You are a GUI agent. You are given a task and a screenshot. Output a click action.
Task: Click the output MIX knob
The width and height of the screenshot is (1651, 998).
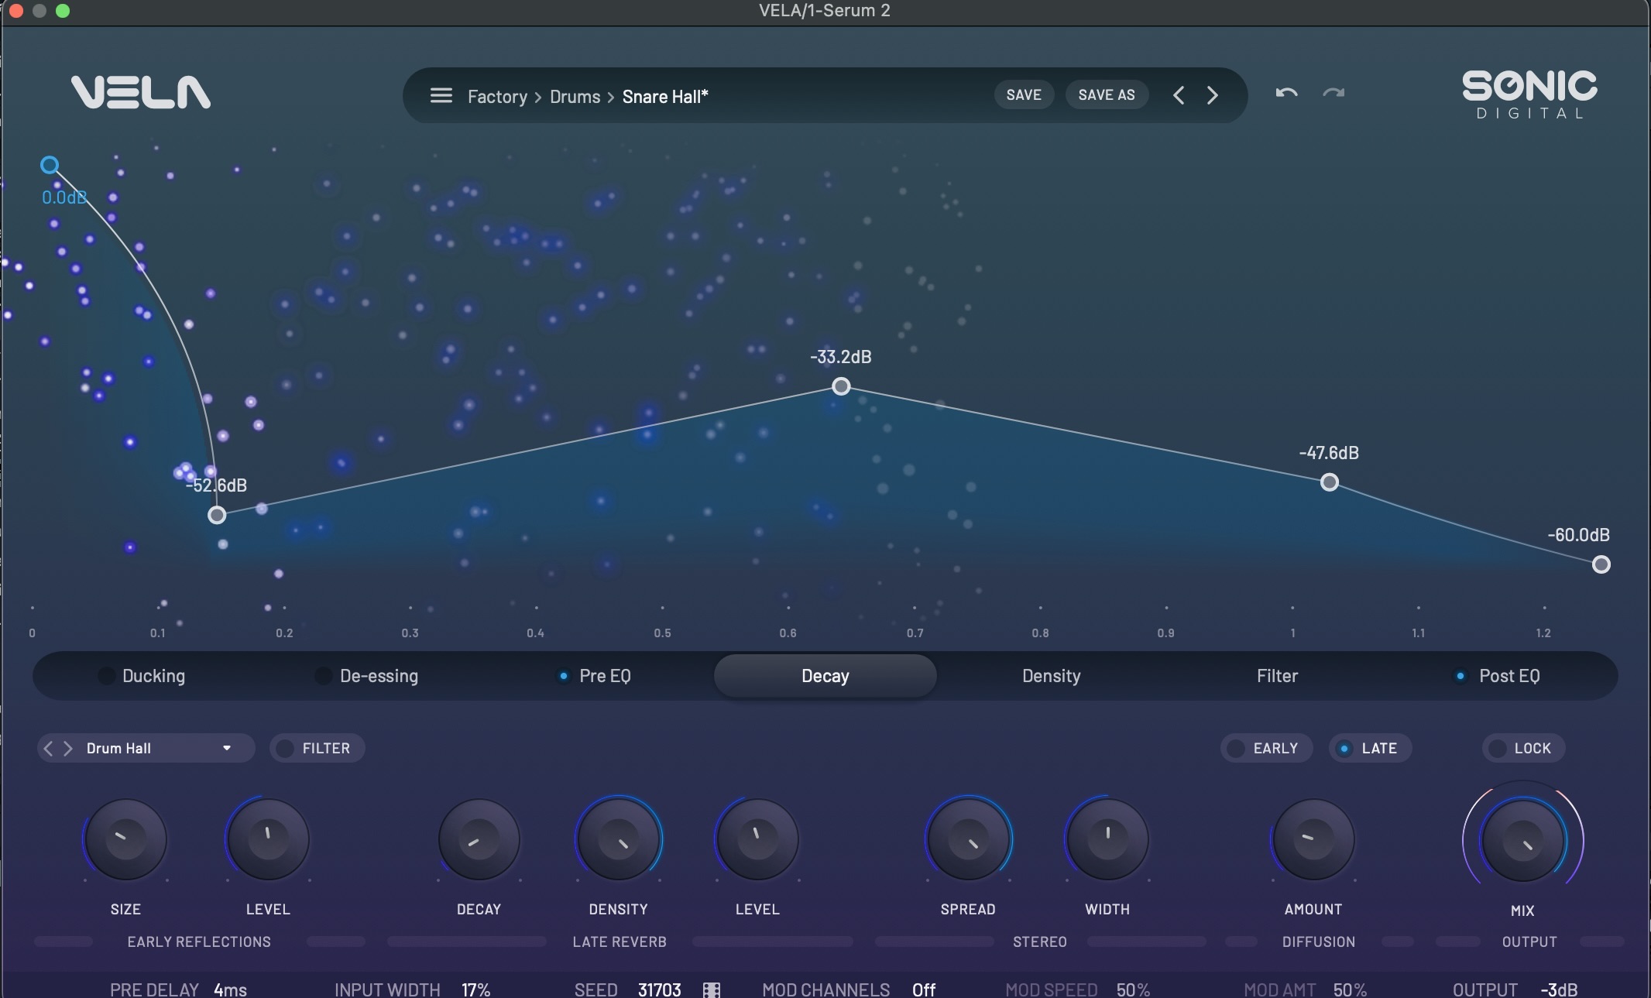[x=1522, y=841]
